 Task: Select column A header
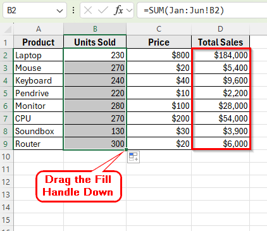39,29
